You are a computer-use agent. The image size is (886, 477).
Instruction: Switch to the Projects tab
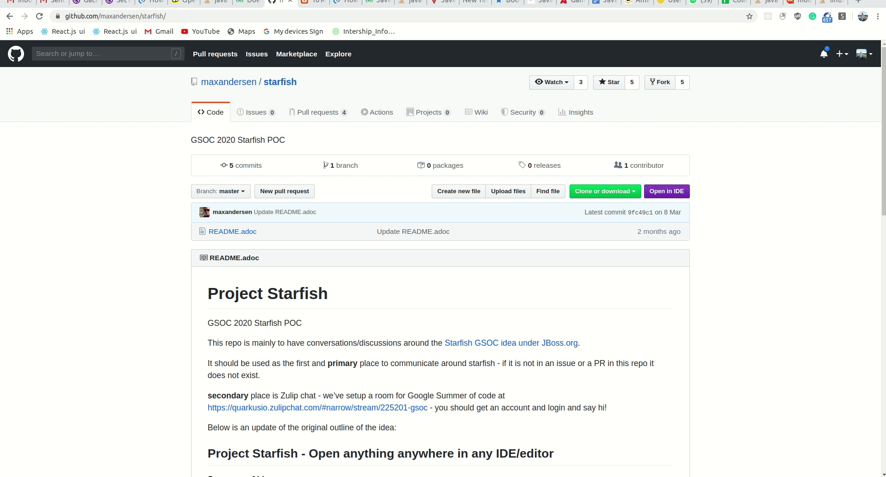coord(428,112)
